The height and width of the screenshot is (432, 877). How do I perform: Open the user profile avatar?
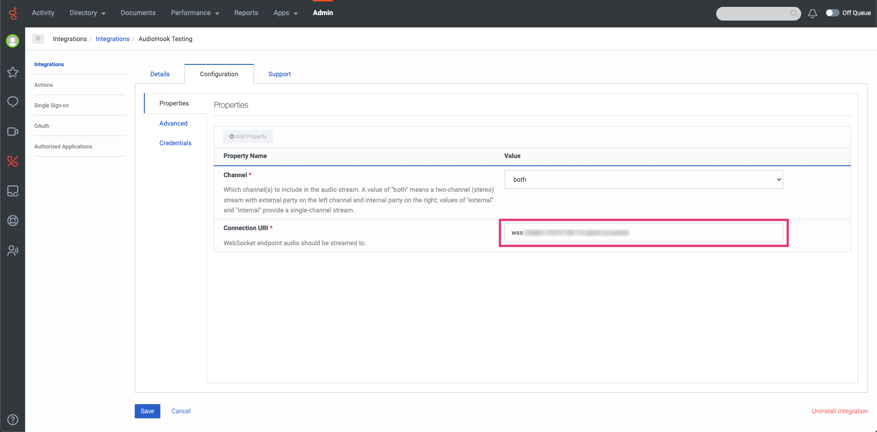click(13, 41)
